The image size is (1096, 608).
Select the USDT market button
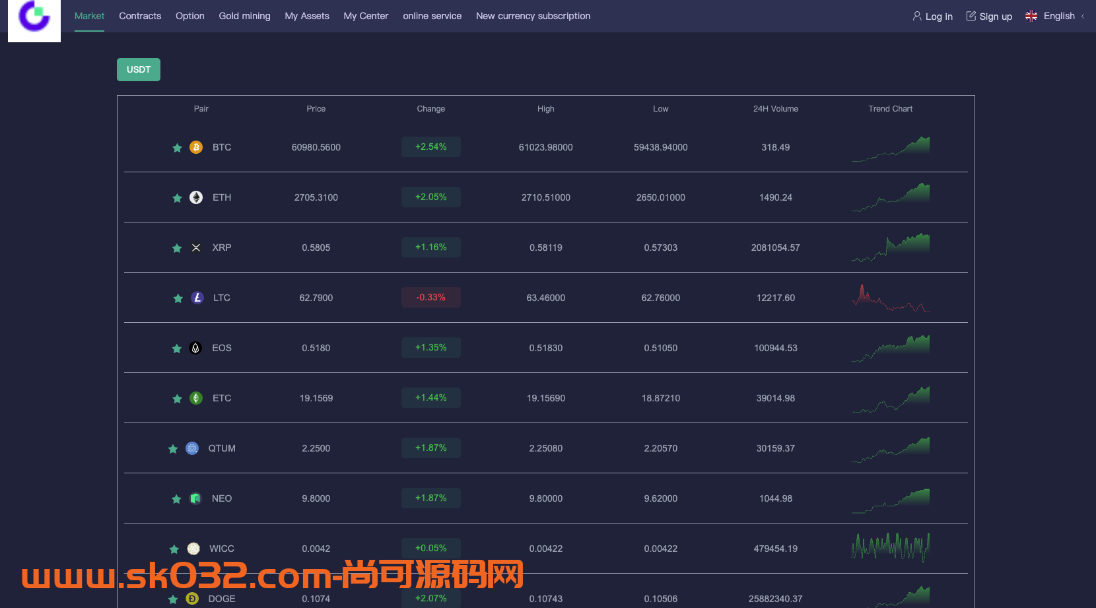(139, 69)
